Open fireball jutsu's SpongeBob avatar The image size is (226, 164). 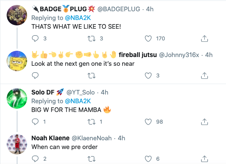point(17,61)
